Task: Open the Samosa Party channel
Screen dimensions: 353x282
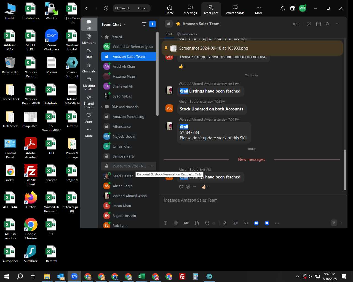Action: click(x=129, y=156)
